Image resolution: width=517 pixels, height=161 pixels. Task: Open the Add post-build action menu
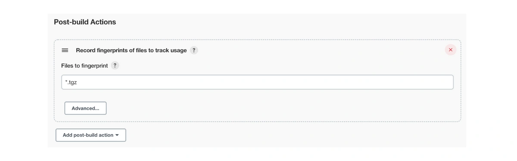coord(91,135)
